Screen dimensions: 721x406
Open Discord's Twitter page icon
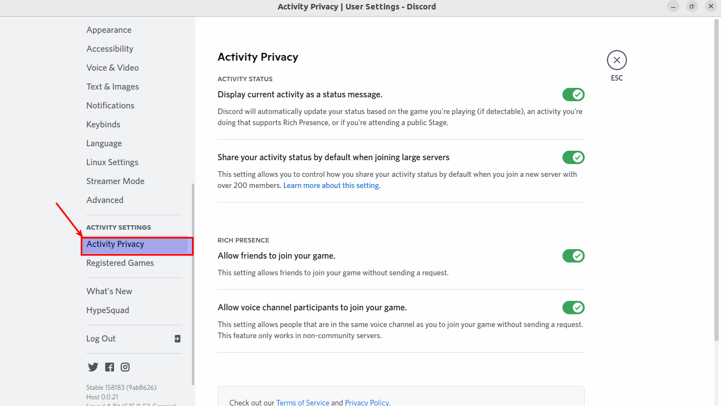(x=93, y=367)
